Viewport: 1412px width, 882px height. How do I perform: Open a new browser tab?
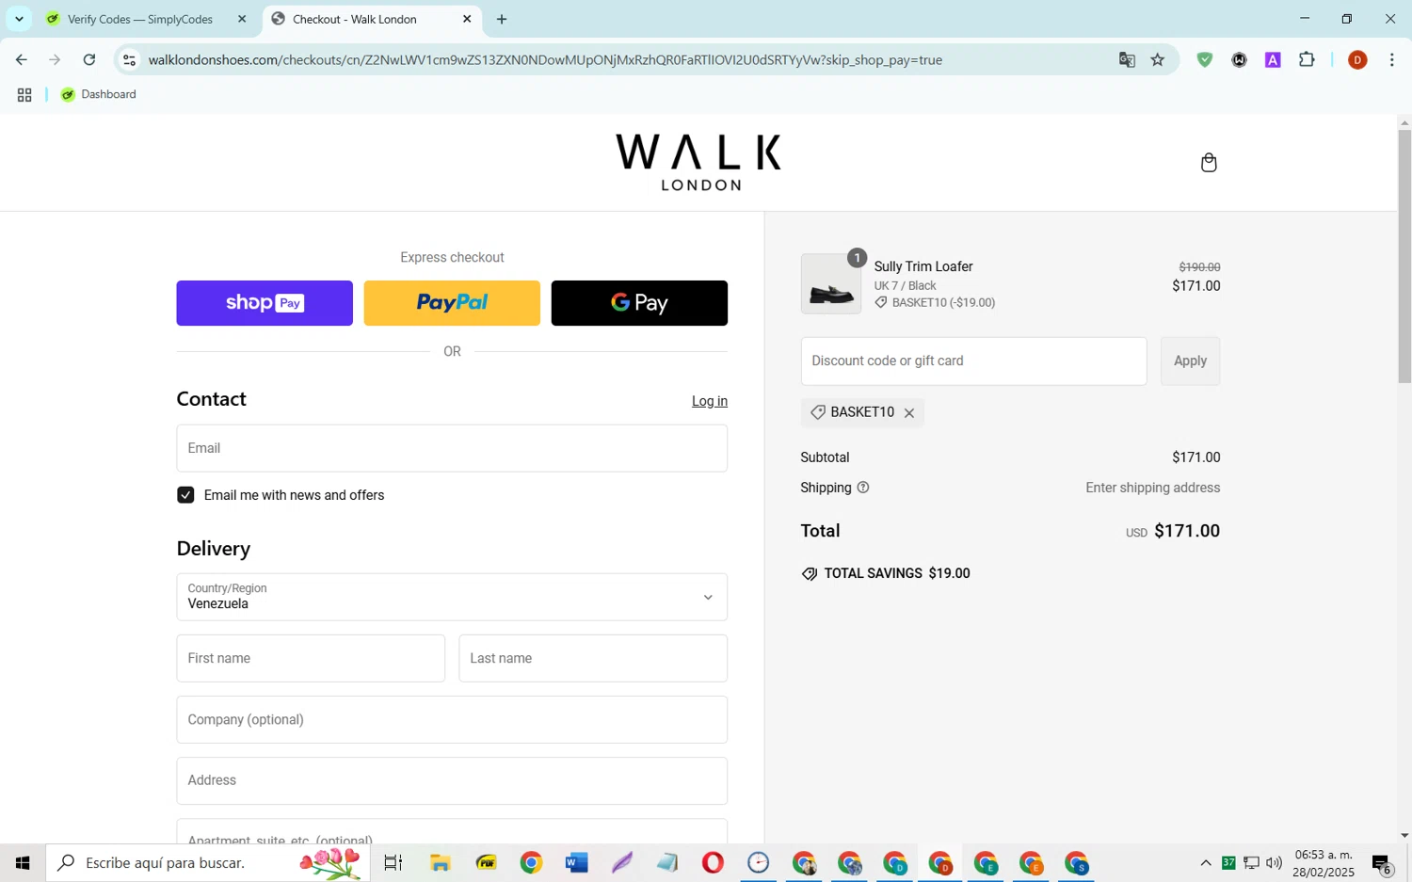pos(502,19)
